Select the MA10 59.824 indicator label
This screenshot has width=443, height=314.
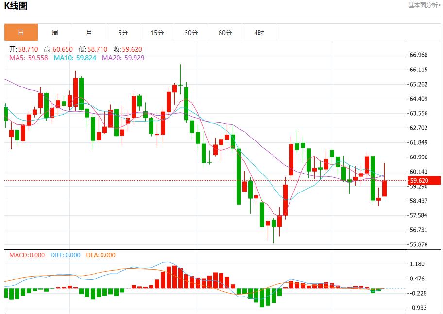click(75, 58)
